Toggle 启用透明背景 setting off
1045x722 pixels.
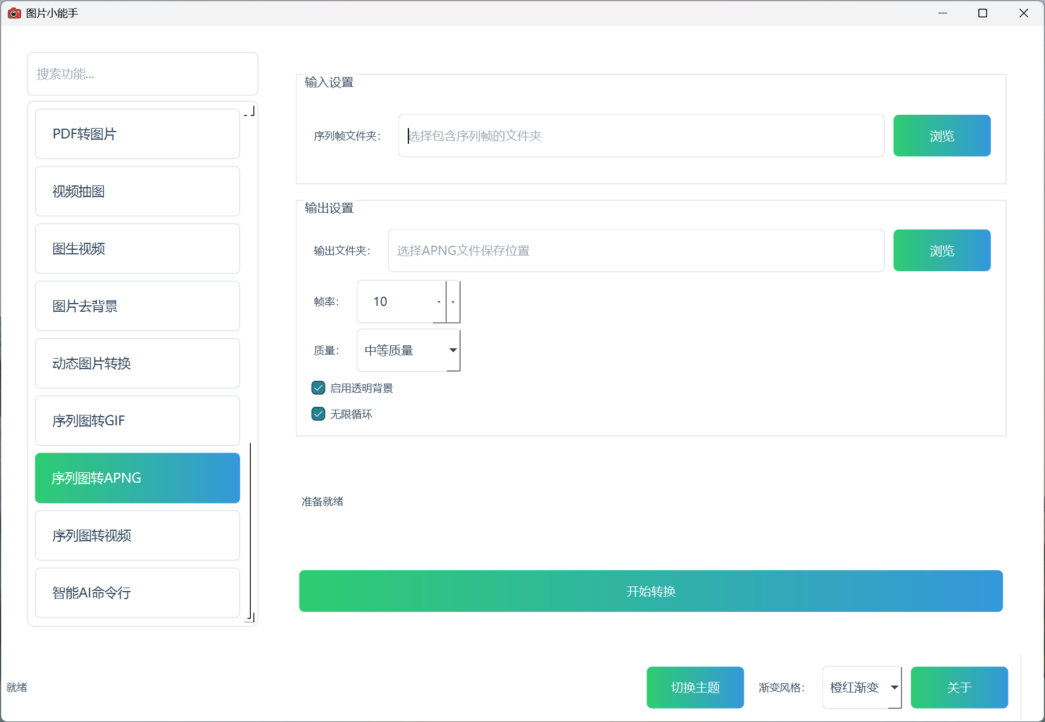[318, 388]
